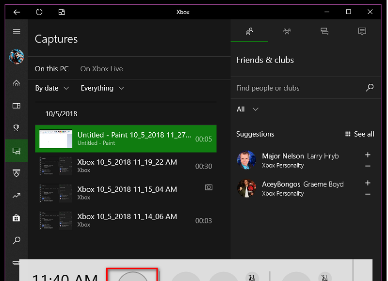Open the Trending arrow icon
Screen dimensions: 388x281
tap(16, 196)
